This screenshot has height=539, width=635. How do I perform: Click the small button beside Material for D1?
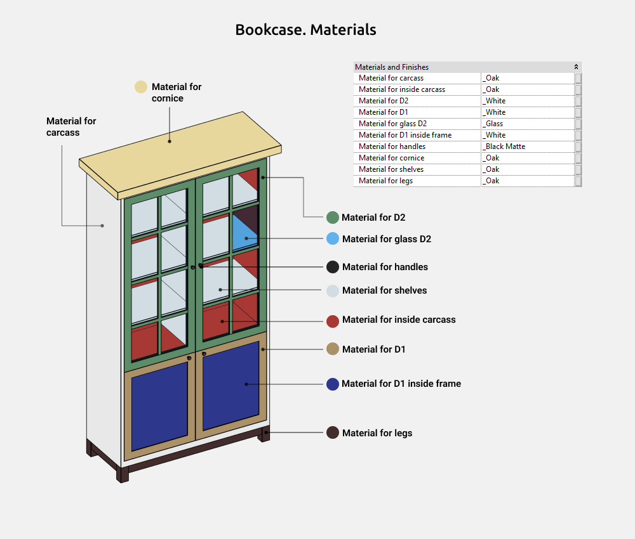click(578, 112)
